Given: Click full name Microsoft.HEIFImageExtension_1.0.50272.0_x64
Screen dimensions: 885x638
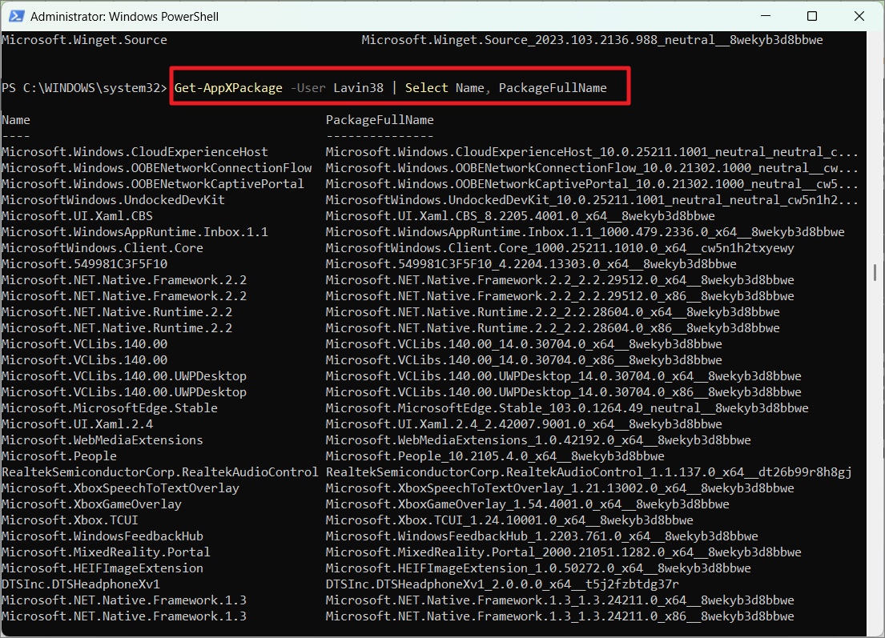Looking at the screenshot, I should pos(538,568).
